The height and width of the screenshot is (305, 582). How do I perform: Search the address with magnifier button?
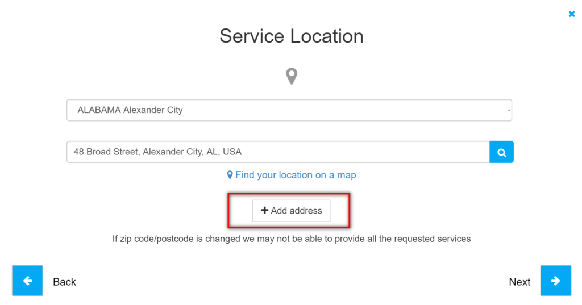point(501,152)
